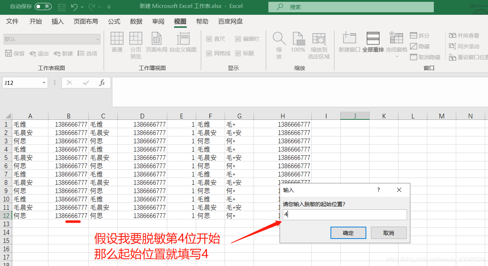Click cell G2 containing 毛*安

coord(239,133)
